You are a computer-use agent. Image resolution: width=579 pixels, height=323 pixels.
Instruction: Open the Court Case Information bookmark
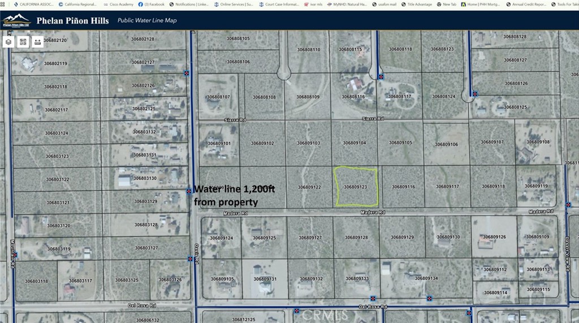tap(279, 5)
